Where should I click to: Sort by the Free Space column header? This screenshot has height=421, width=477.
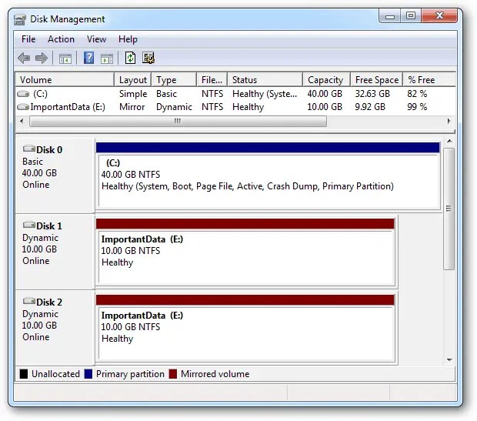377,80
